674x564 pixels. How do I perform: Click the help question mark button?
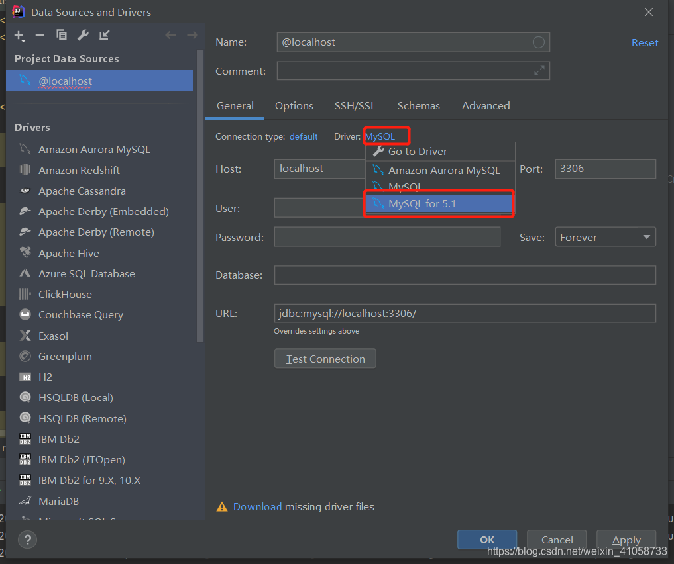point(28,540)
